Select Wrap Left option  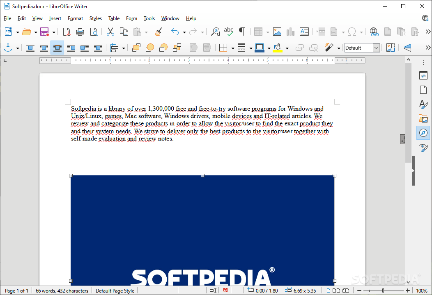coord(71,48)
